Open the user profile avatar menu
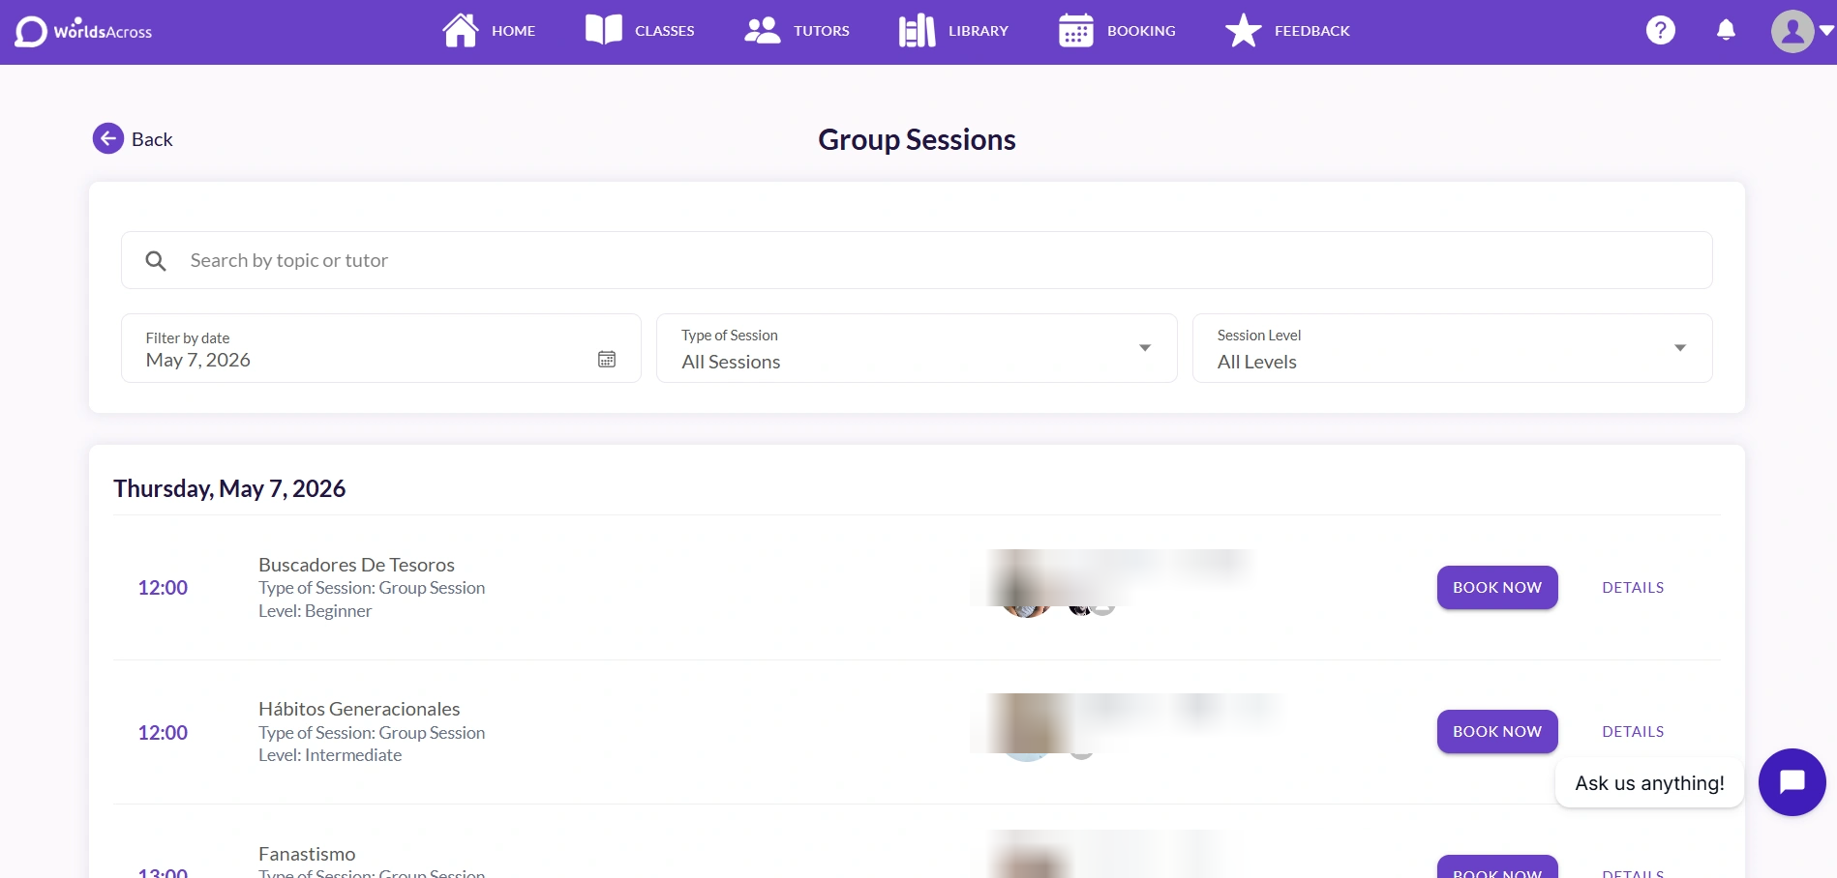 point(1792,31)
